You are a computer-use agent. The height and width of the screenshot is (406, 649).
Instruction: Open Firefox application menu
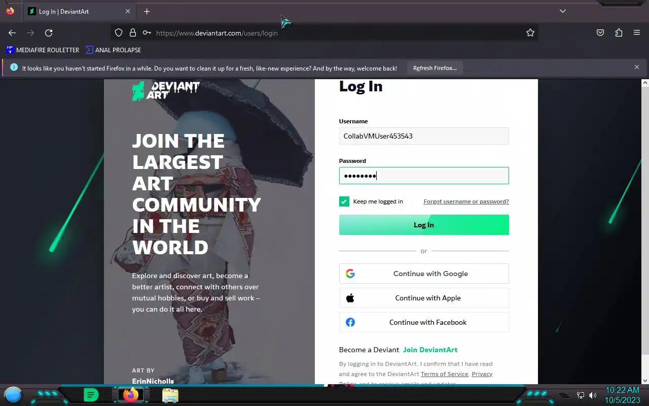coord(637,32)
